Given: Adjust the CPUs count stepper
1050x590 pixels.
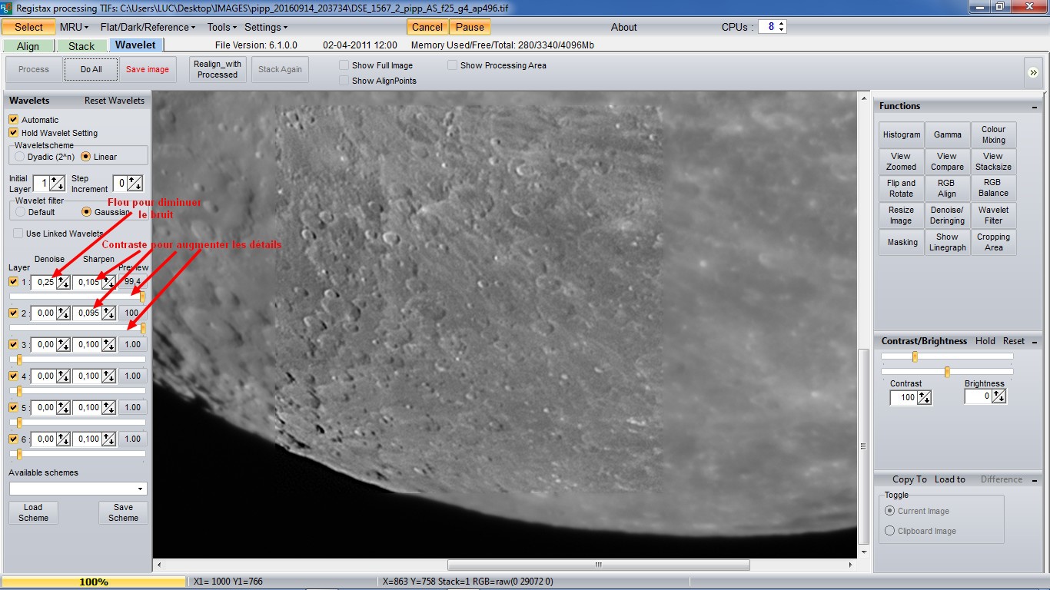Looking at the screenshot, I should [x=782, y=27].
